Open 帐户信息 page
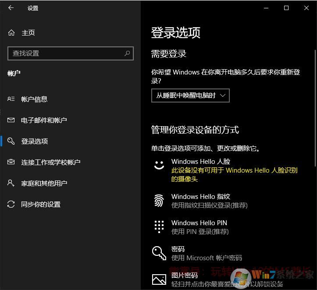Image resolution: width=317 pixels, height=290 pixels. pos(34,99)
